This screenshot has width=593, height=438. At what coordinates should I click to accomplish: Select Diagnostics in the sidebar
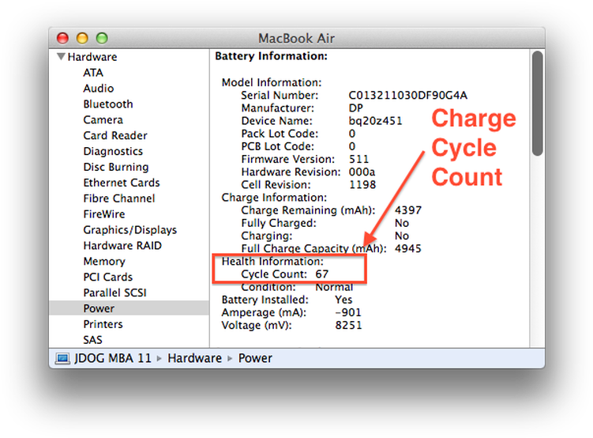coord(113,152)
